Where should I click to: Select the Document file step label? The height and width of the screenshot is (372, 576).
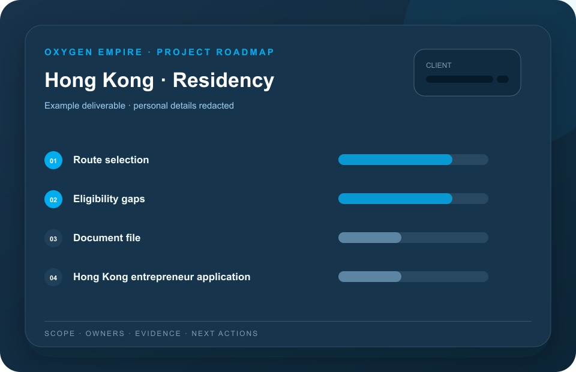pyautogui.click(x=107, y=238)
